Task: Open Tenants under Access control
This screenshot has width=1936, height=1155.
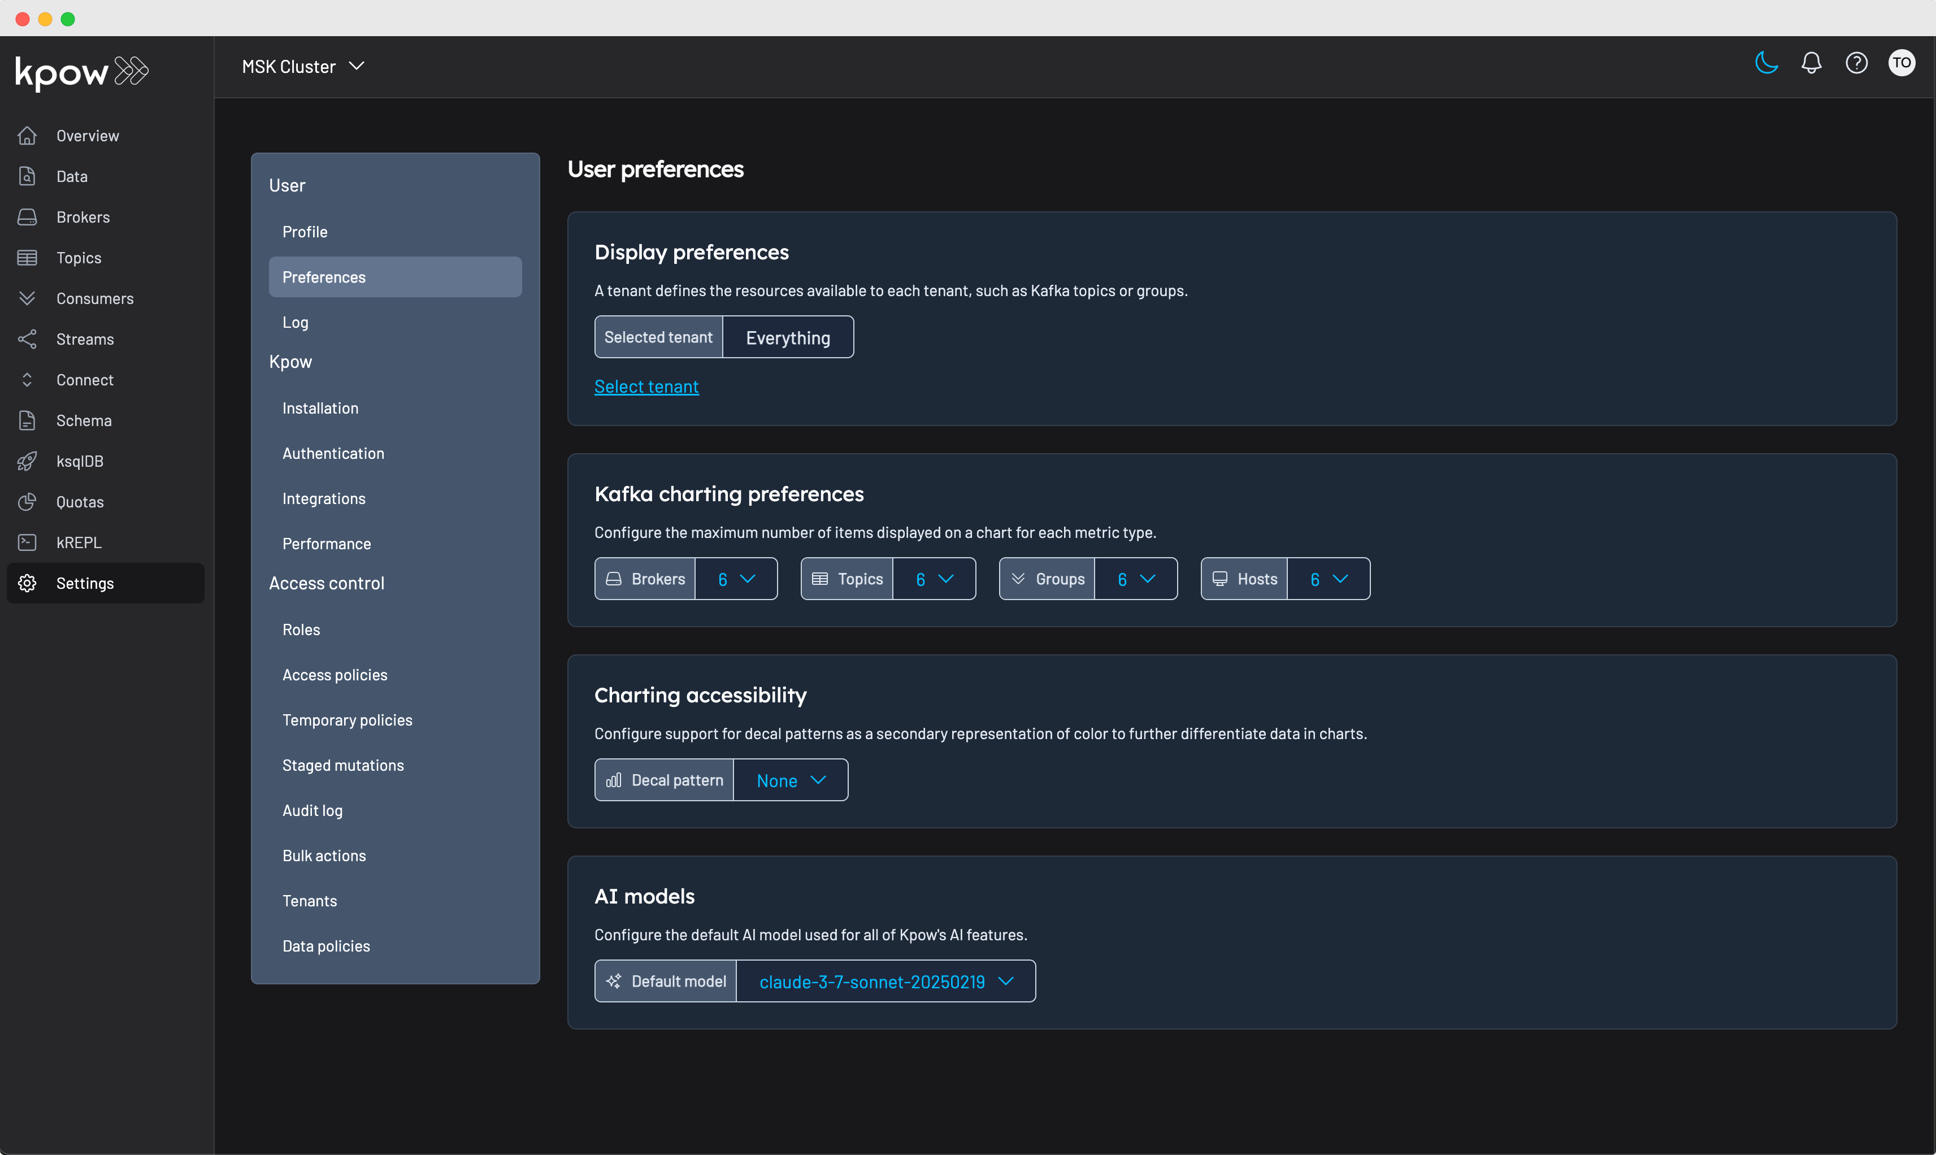Action: coord(309,901)
